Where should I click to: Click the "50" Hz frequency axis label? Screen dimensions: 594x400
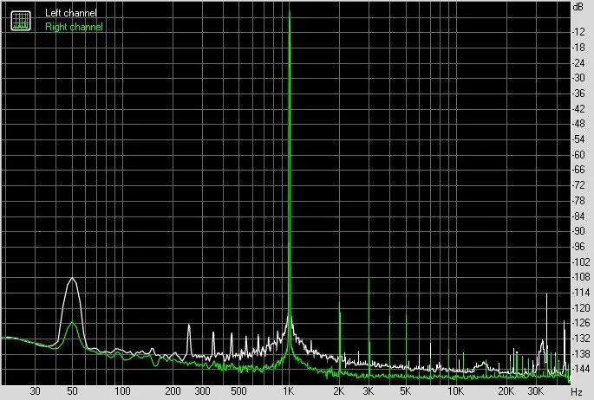[x=72, y=391]
